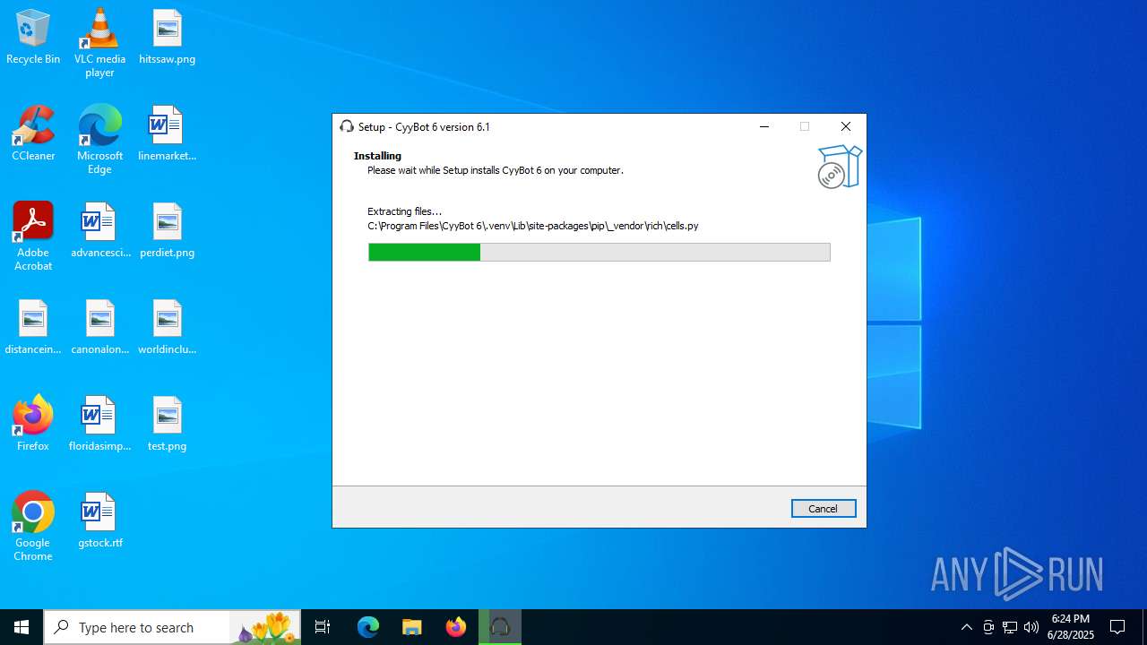This screenshot has width=1147, height=645.
Task: Open Task View from taskbar
Action: (323, 627)
